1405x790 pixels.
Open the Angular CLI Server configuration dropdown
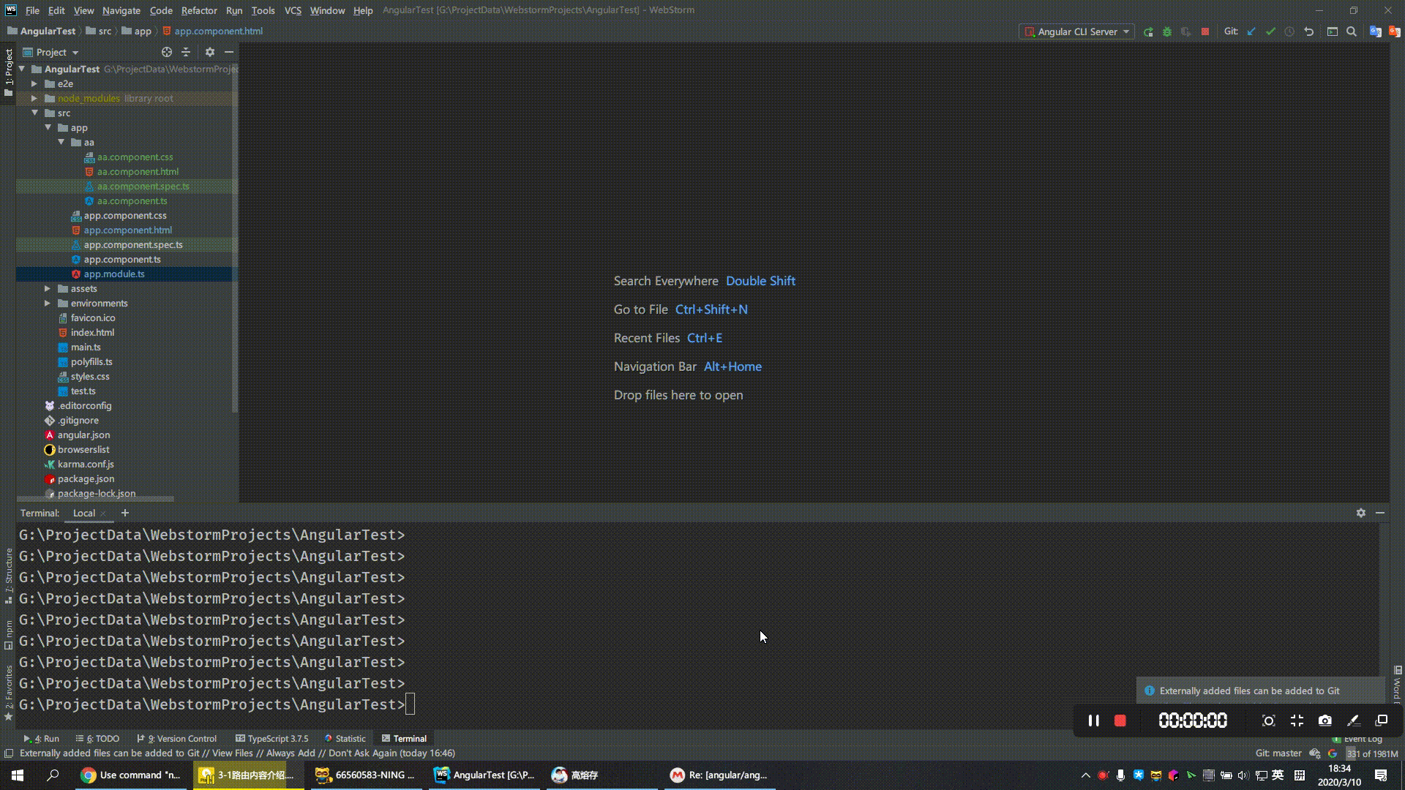(x=1077, y=31)
